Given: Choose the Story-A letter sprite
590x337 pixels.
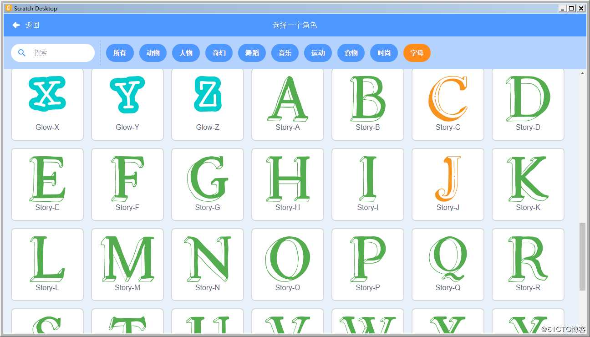Looking at the screenshot, I should (288, 104).
